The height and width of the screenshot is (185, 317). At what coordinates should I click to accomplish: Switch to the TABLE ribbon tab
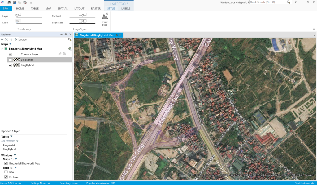35,8
